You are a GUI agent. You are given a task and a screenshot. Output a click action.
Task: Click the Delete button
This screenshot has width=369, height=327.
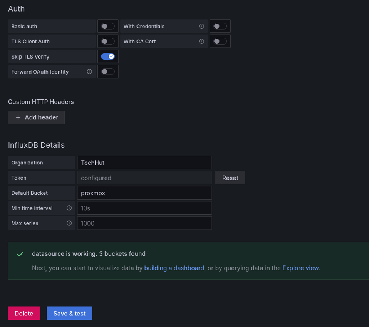click(x=24, y=313)
